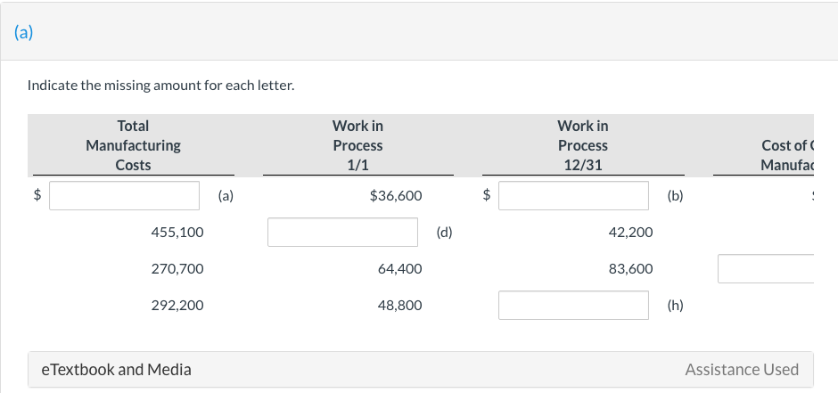The image size is (838, 393).
Task: Click the Total Manufacturing Costs column header
Action: [x=133, y=145]
